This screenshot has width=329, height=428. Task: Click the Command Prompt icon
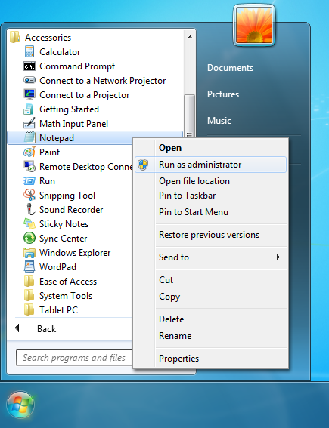[x=29, y=66]
